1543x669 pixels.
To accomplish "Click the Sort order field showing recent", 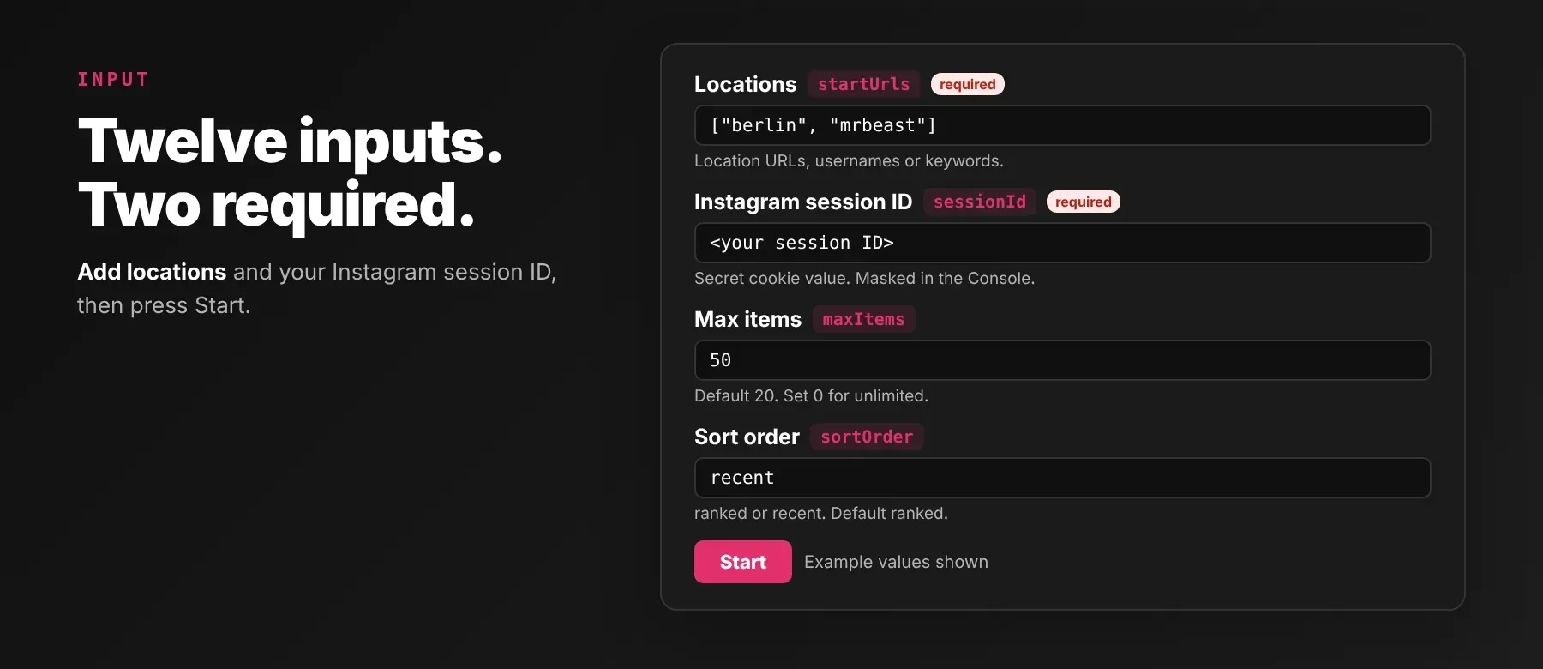I will pos(1062,478).
